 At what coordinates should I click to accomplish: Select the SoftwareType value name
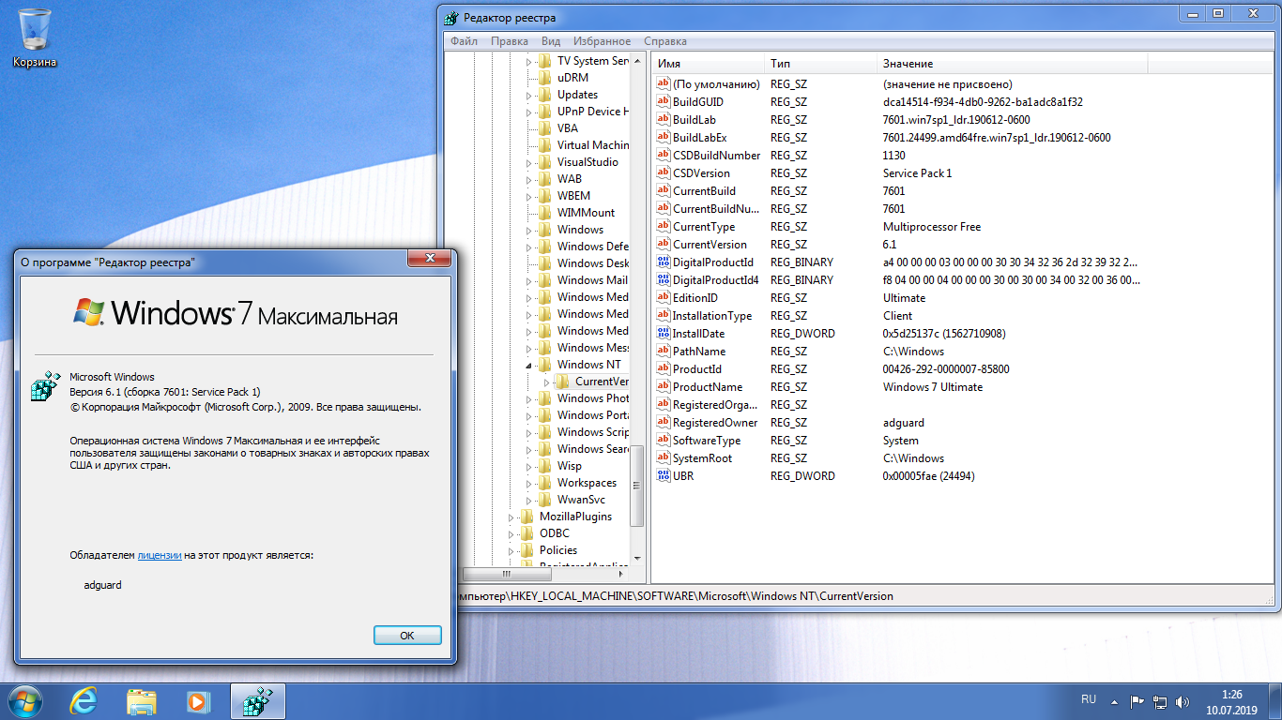[706, 440]
